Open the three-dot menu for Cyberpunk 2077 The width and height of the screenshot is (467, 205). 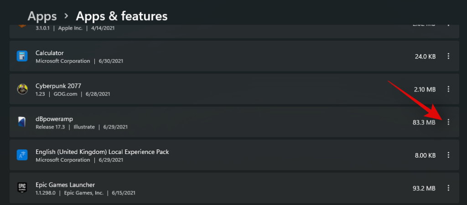pos(448,89)
